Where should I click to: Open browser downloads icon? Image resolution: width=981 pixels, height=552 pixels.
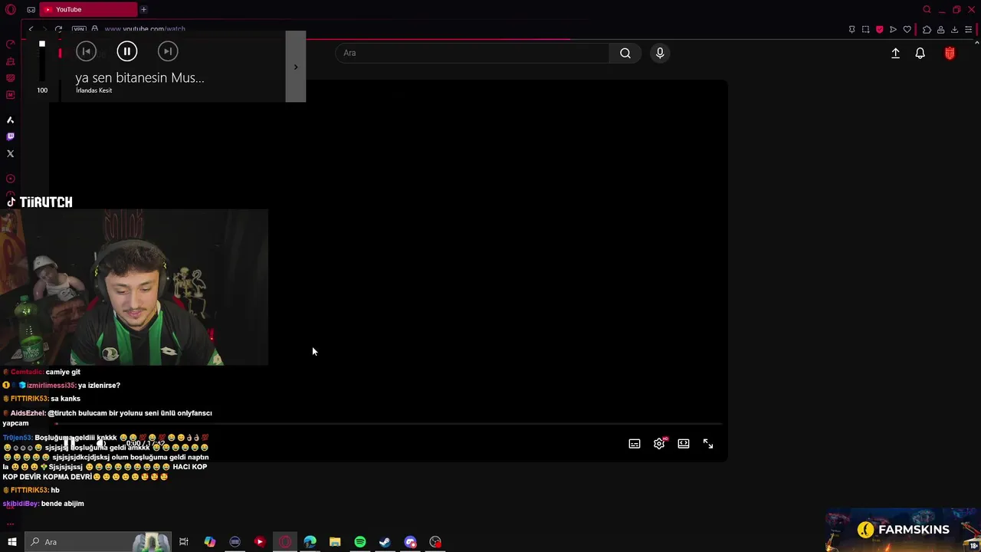click(x=954, y=29)
